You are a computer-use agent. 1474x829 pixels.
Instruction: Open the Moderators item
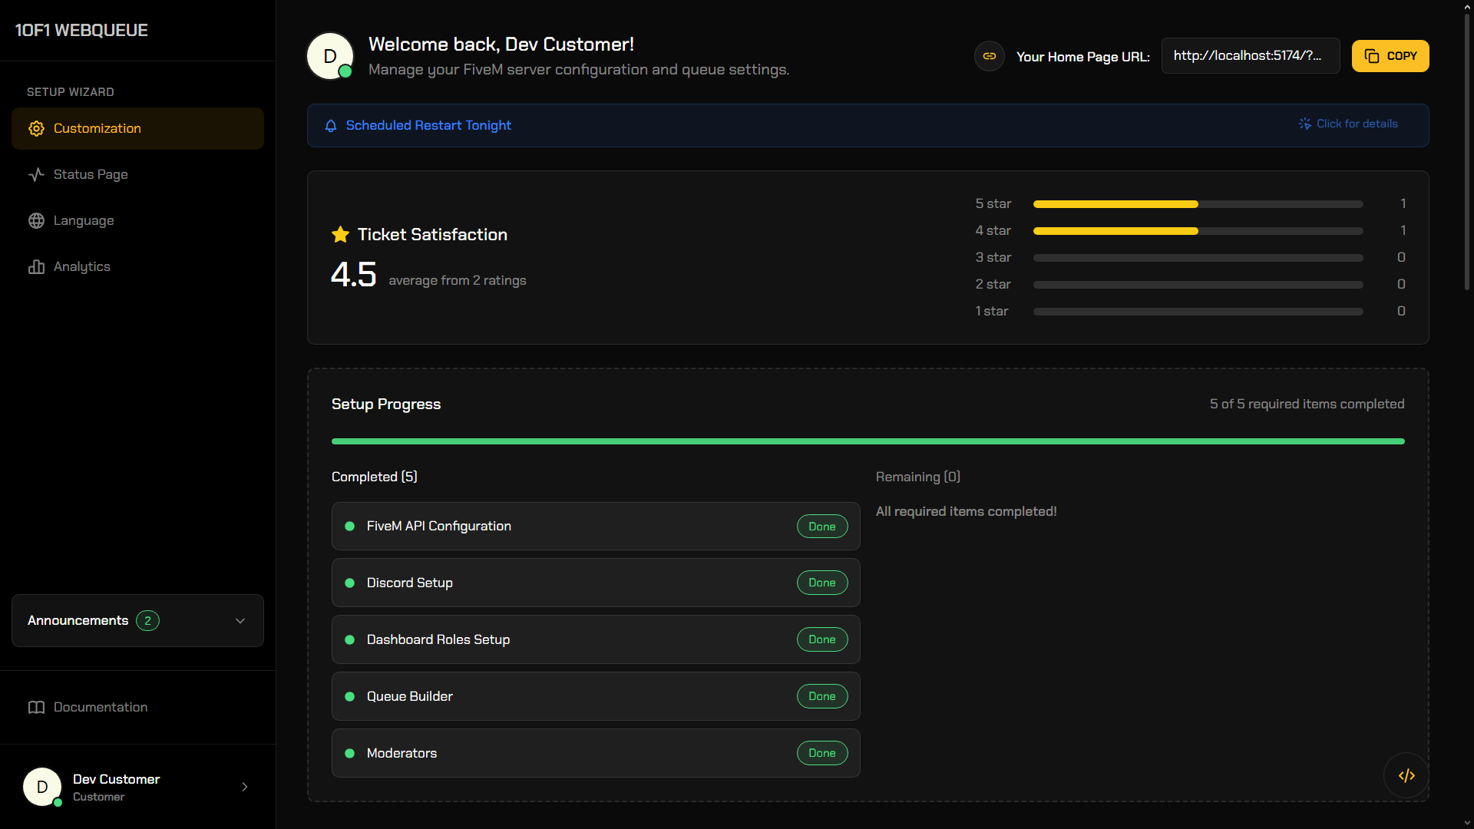click(596, 753)
